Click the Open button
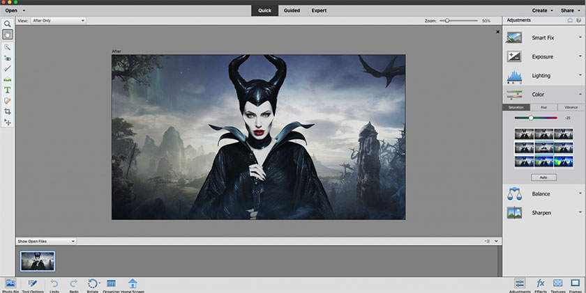 (11, 10)
